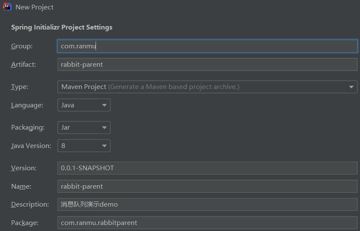
Task: Click the Description label
Action: coord(30,204)
